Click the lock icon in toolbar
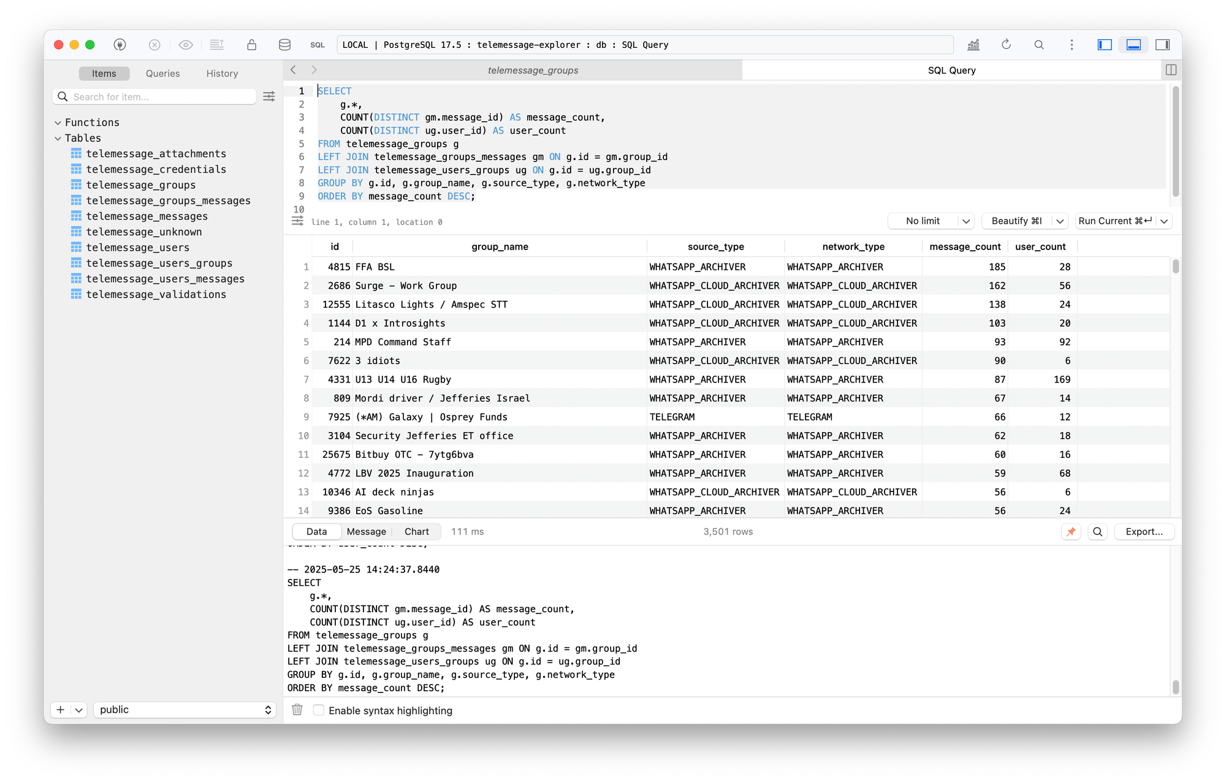Image resolution: width=1226 pixels, height=782 pixels. [x=251, y=45]
